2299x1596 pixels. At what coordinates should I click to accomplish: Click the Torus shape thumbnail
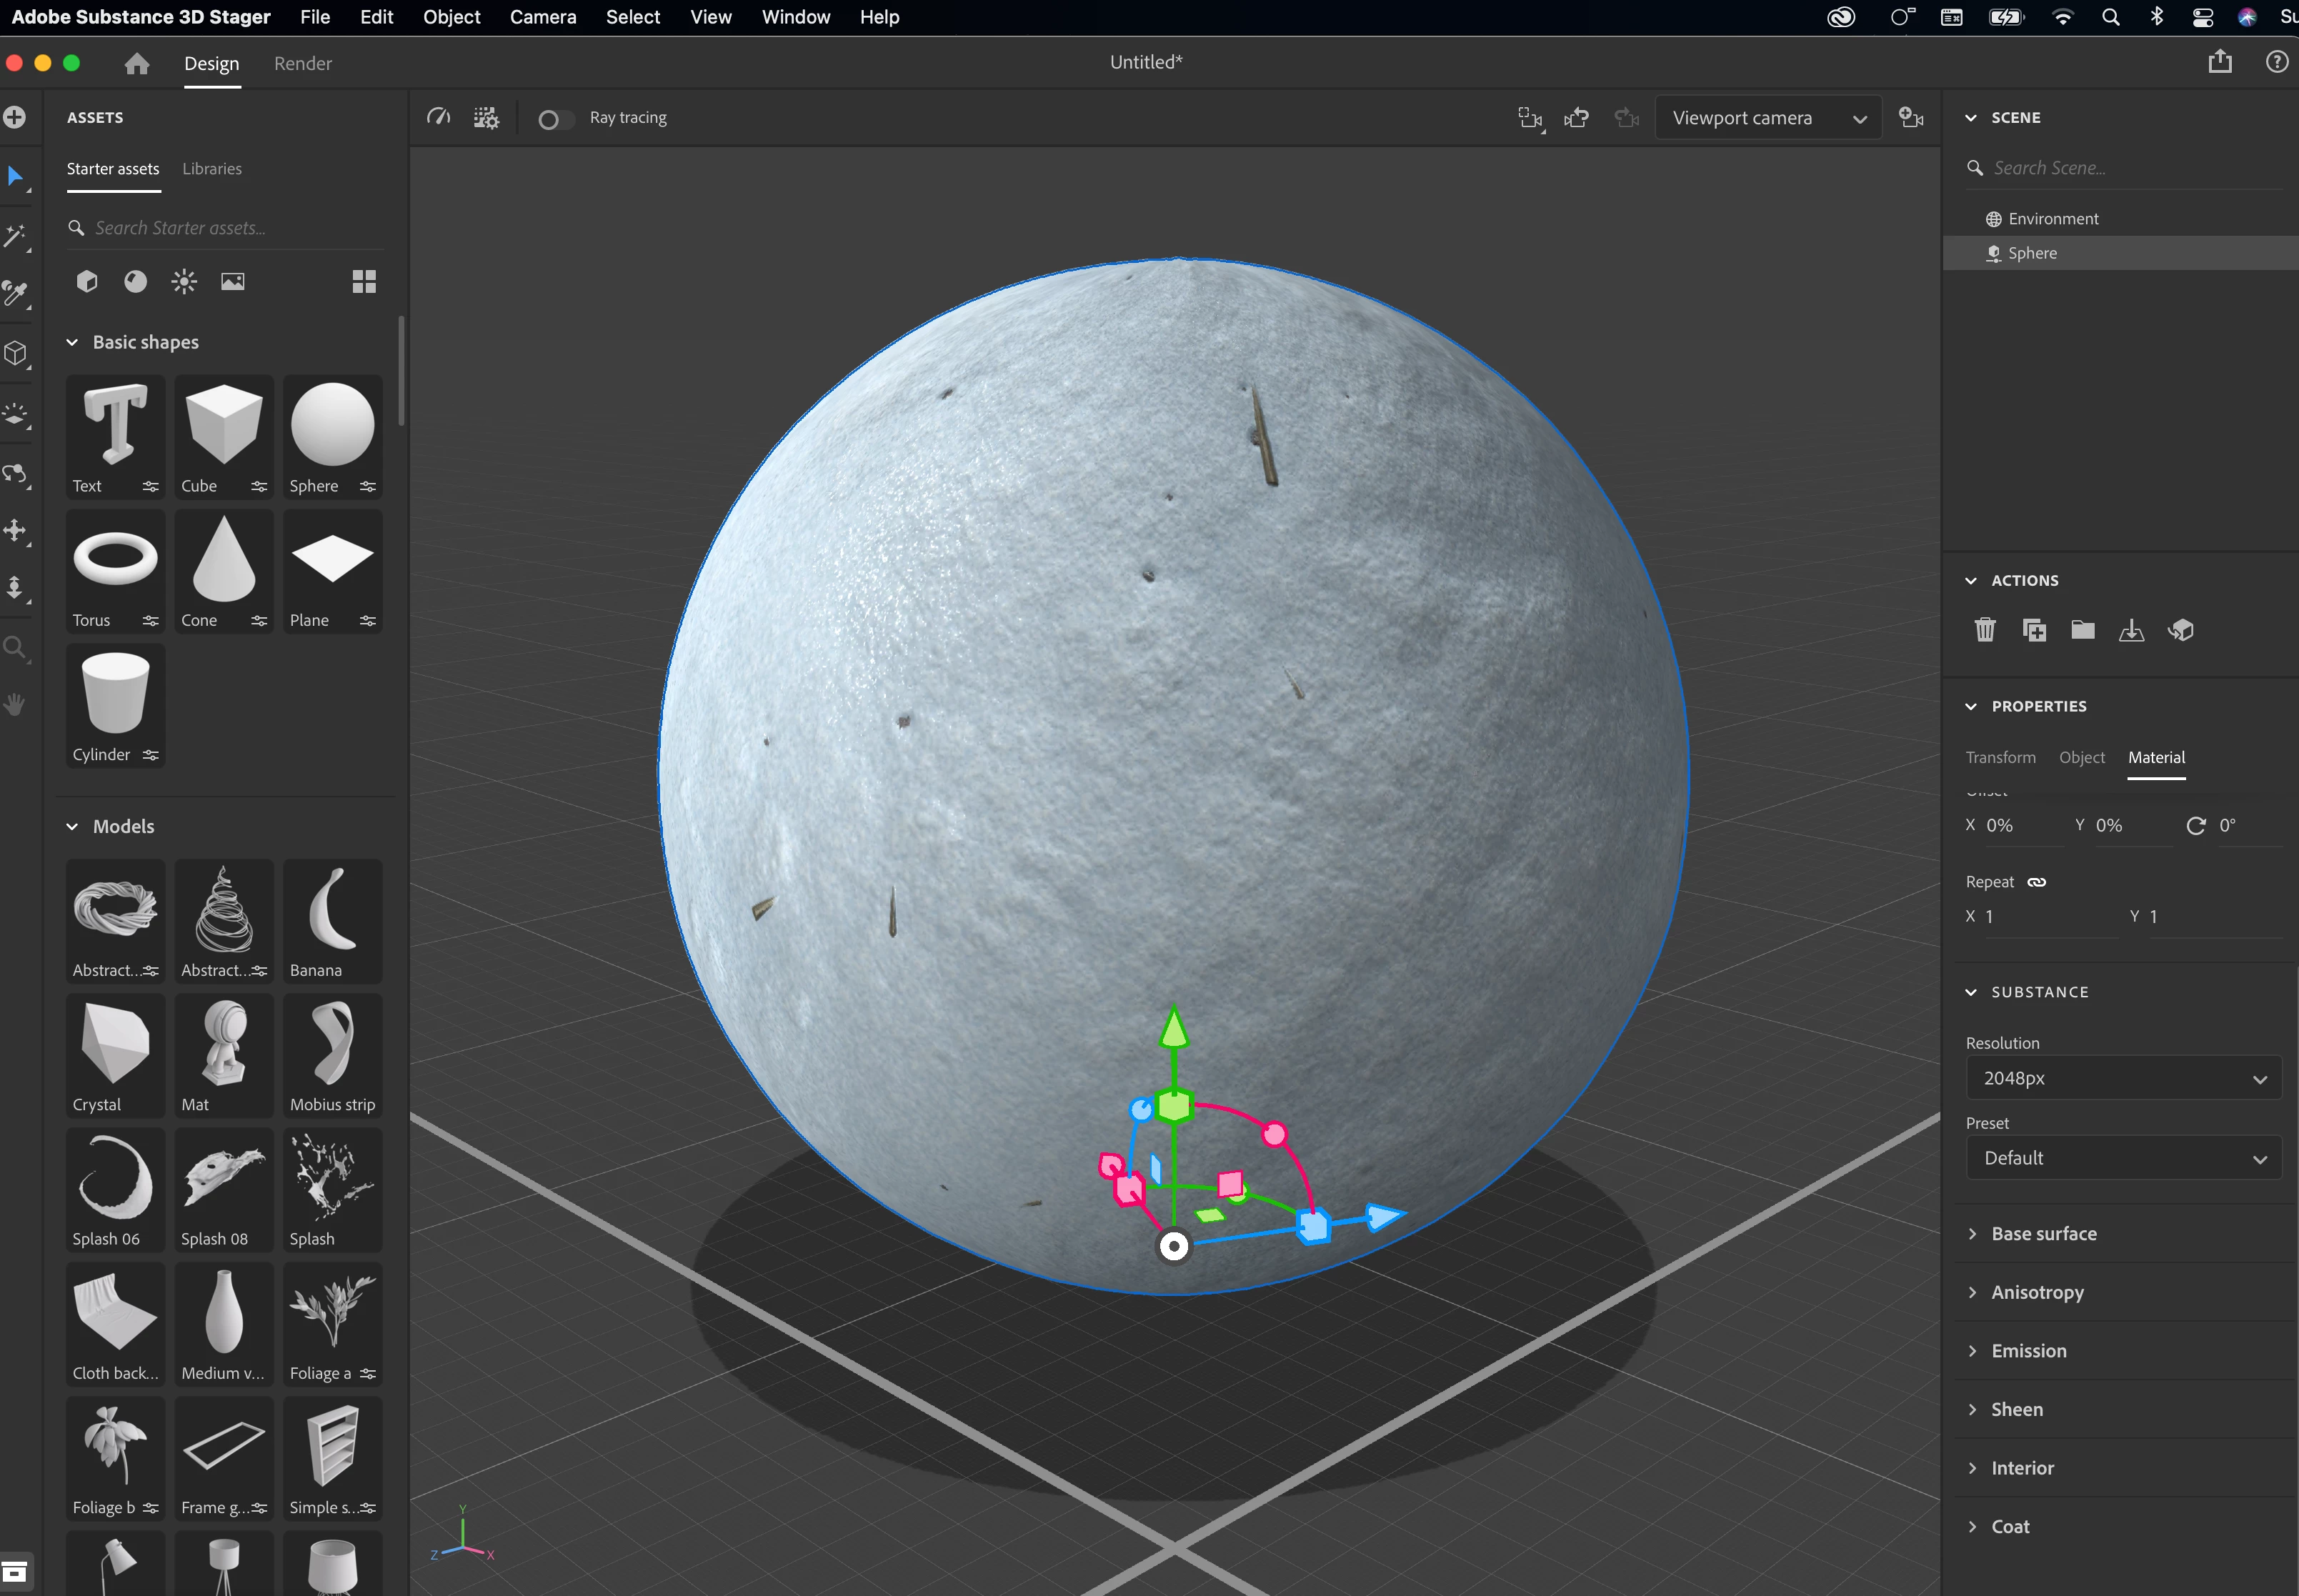coord(116,560)
